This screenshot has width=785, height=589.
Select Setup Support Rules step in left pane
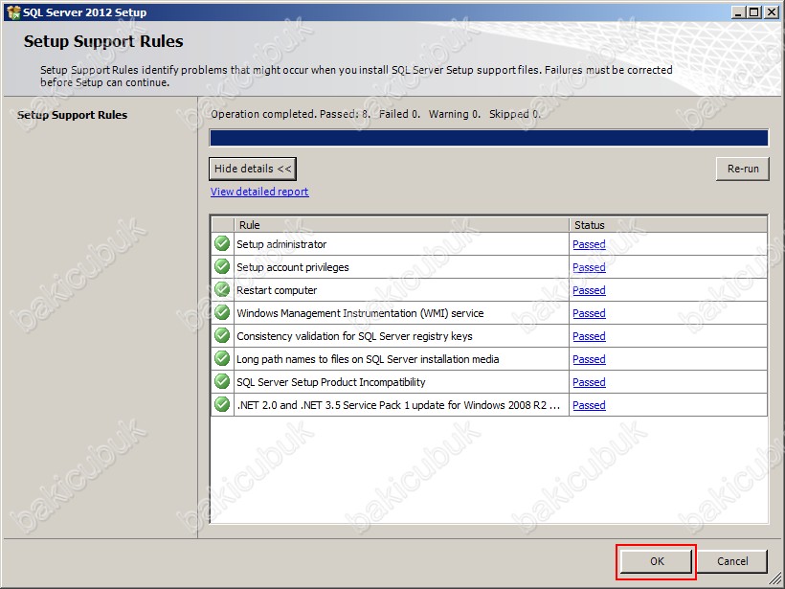[x=72, y=115]
